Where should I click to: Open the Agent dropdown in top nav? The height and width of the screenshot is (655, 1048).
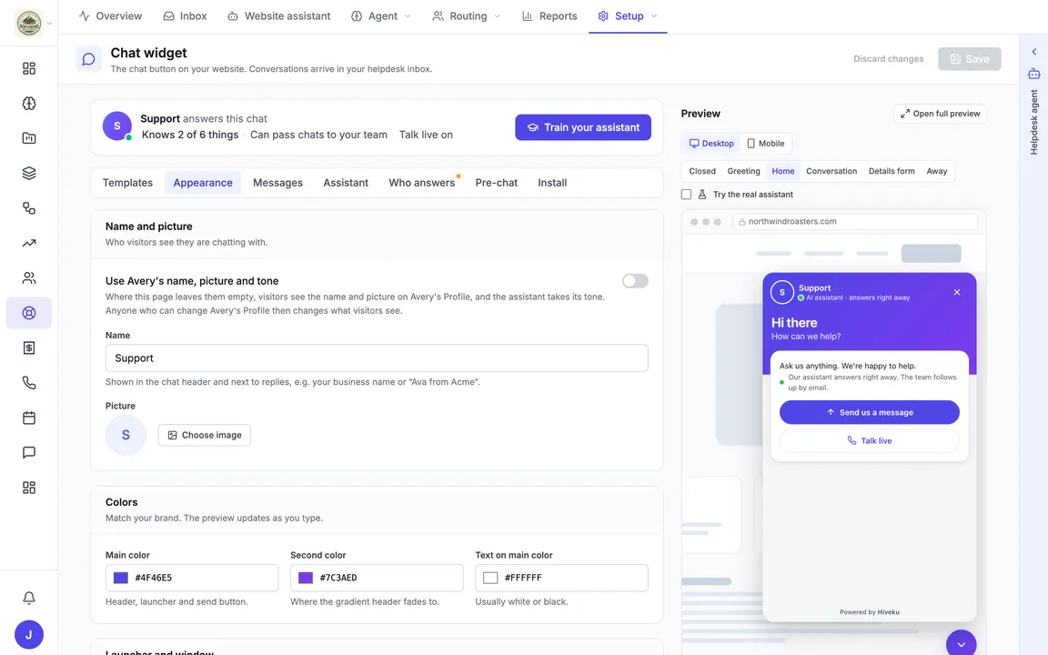point(381,16)
